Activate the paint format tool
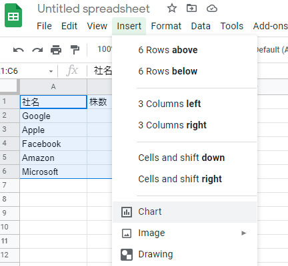288x266 pixels. (75, 50)
